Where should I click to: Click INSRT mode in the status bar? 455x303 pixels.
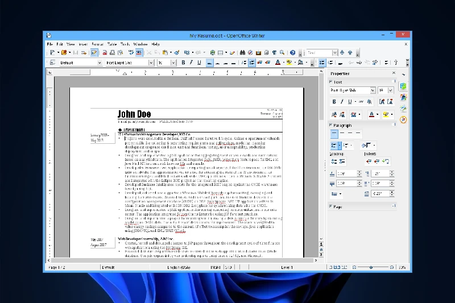(215, 267)
